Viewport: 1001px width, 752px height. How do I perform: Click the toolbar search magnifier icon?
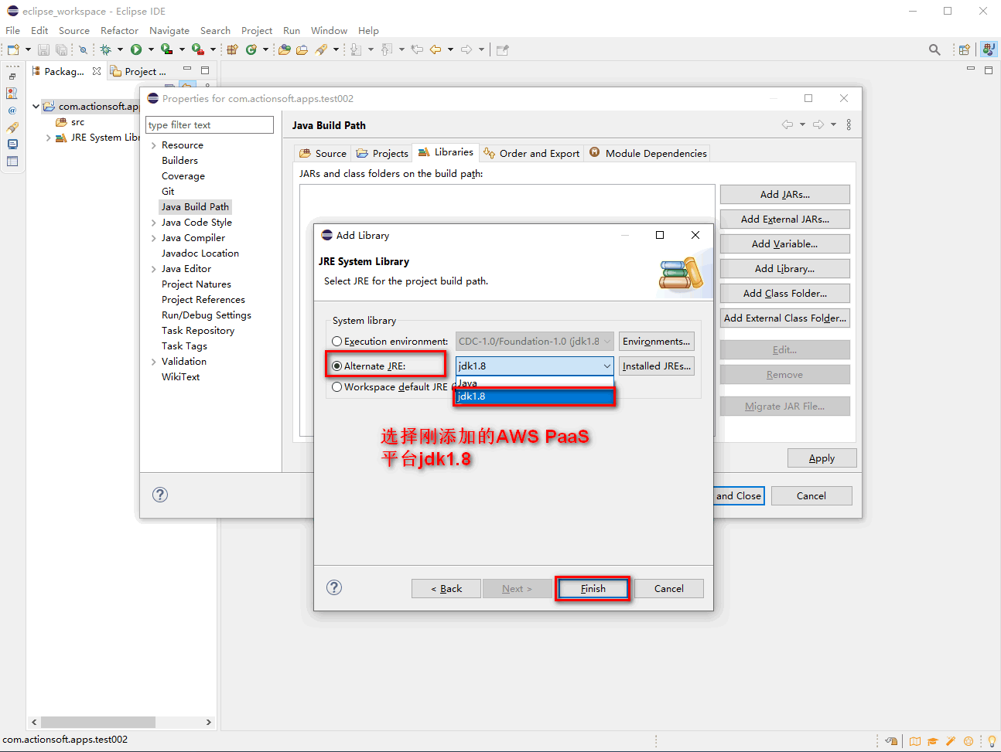pos(934,49)
